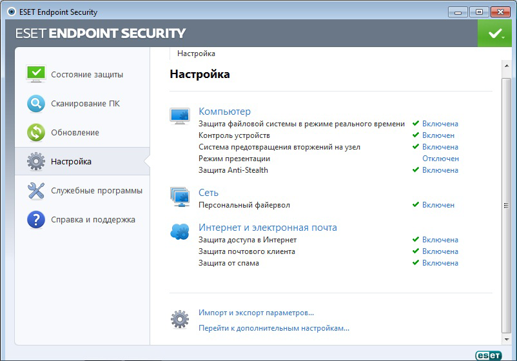
Task: Click the question mark icon for Справка
Action: click(36, 220)
